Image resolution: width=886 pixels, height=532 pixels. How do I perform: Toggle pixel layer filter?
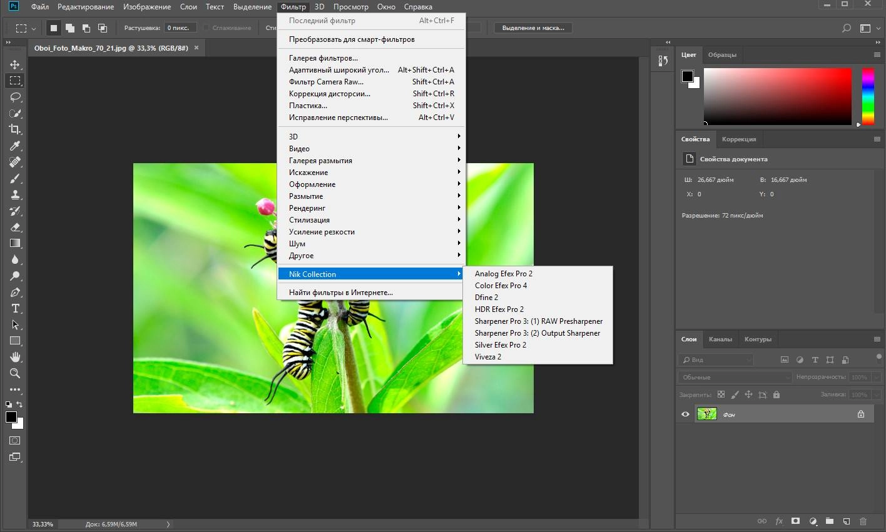point(785,360)
